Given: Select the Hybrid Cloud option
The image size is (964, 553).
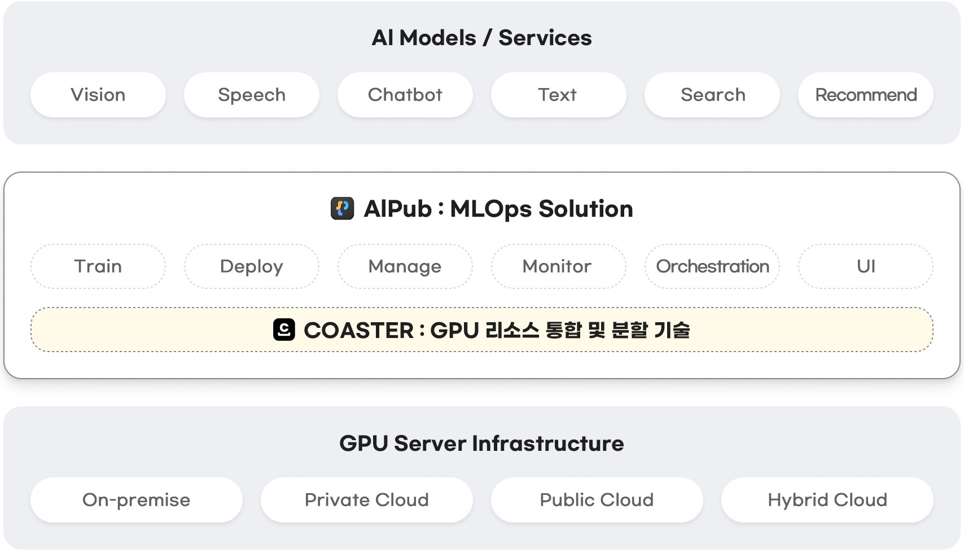Looking at the screenshot, I should (827, 500).
